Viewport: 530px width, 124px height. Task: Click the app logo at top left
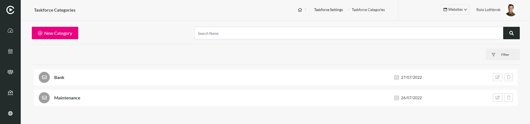(x=10, y=10)
